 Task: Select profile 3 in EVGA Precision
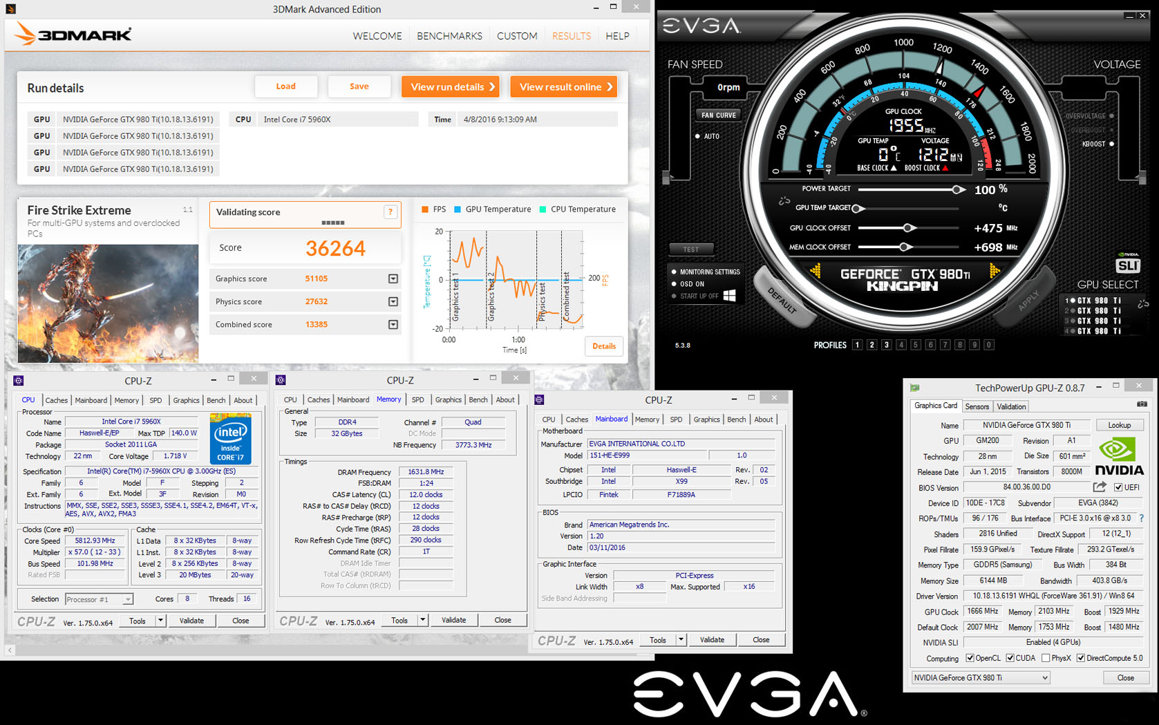886,345
